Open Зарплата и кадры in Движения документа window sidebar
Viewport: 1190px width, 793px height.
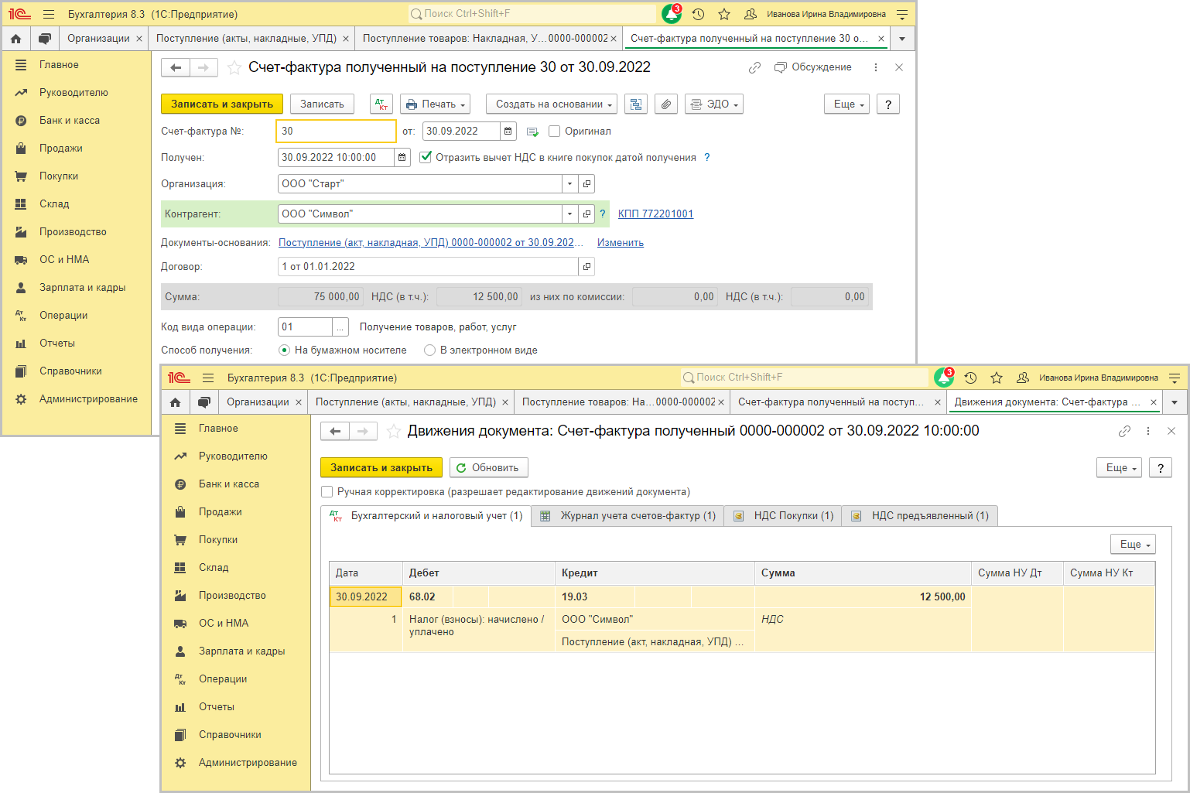pyautogui.click(x=241, y=651)
